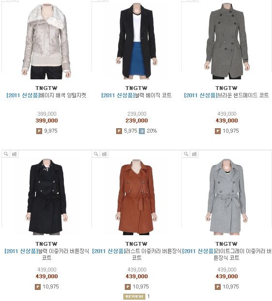
Task: Select the black basic coat thumbnail
Action: (x=136, y=41)
